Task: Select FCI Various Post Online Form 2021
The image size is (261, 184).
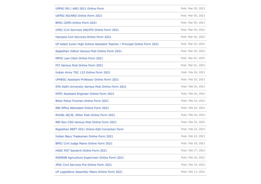Action: coord(79,65)
